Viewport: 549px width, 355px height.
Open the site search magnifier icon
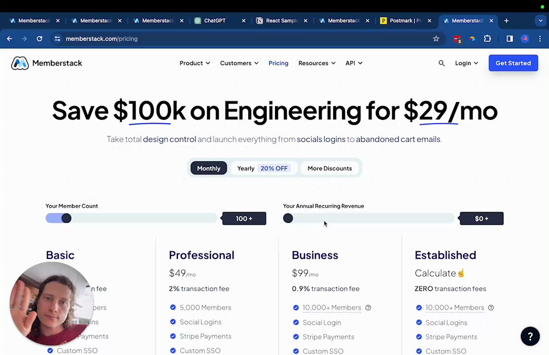pos(442,63)
